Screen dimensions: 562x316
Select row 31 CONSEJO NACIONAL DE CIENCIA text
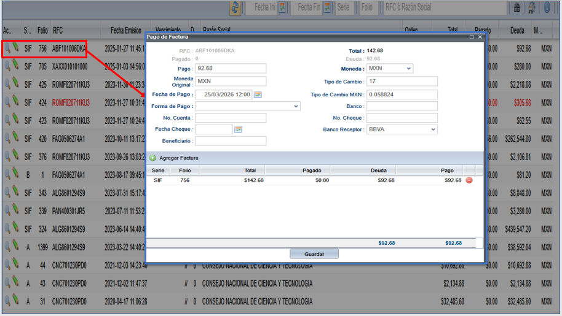258,301
